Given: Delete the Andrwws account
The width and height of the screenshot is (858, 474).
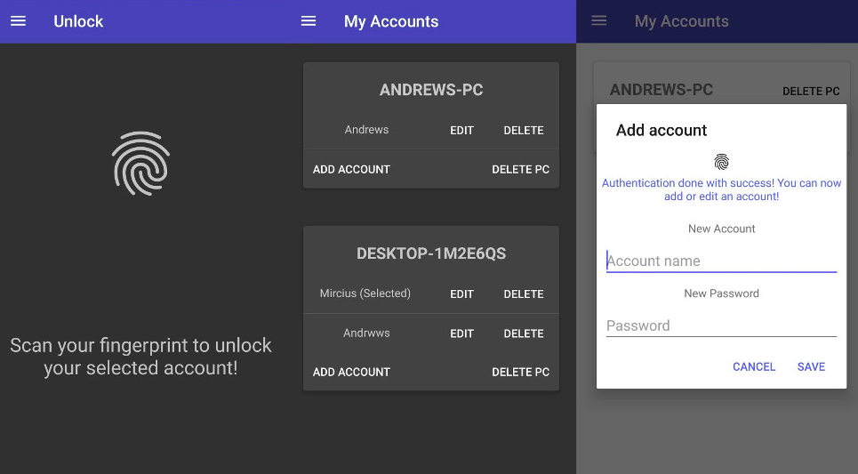Looking at the screenshot, I should [x=524, y=333].
